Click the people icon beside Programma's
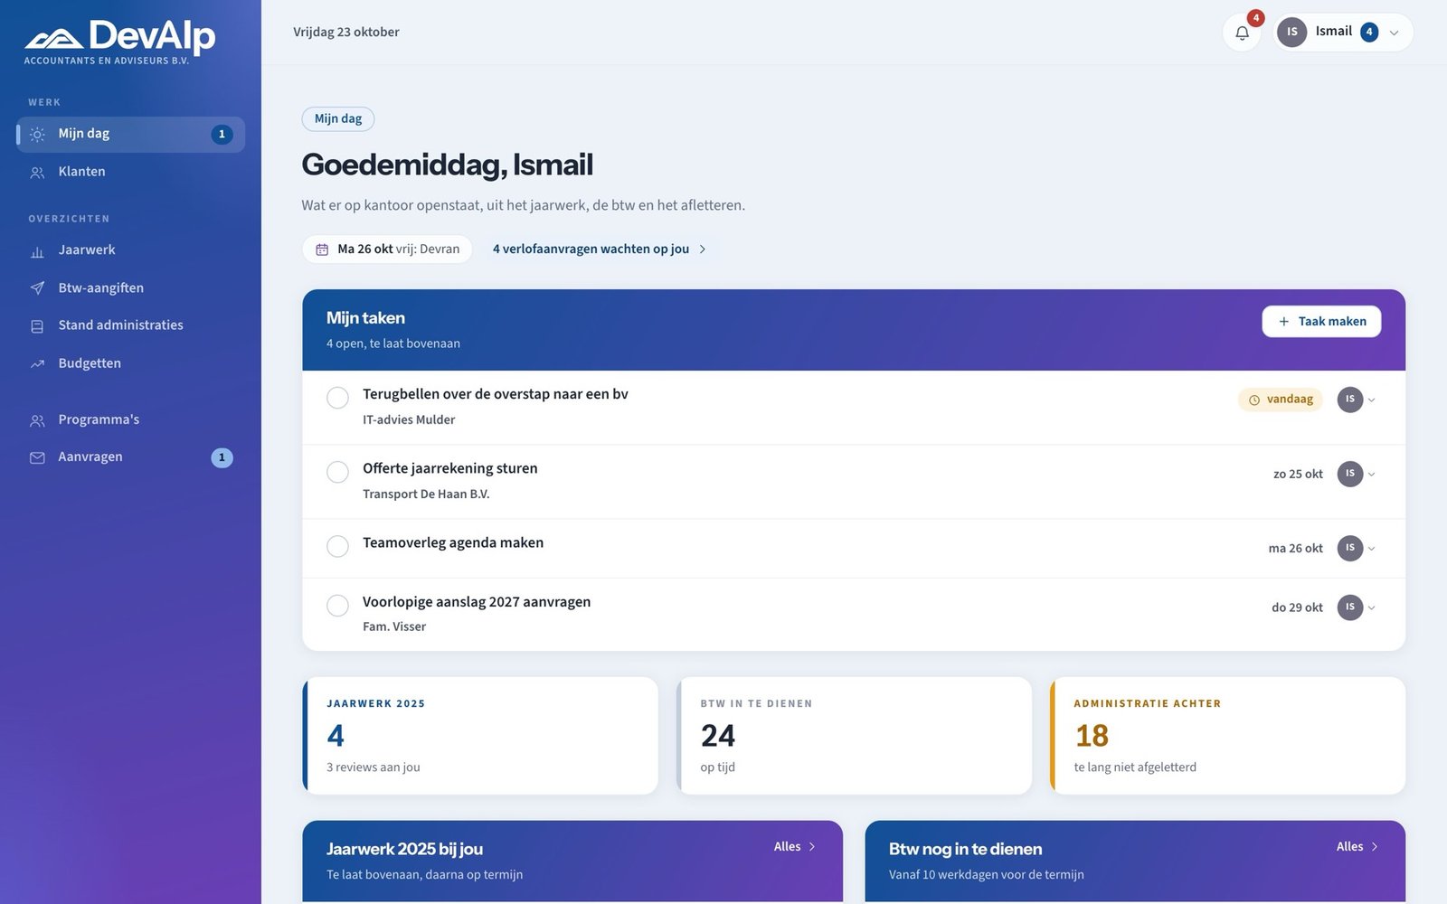Screen dimensions: 1447x904 point(37,420)
